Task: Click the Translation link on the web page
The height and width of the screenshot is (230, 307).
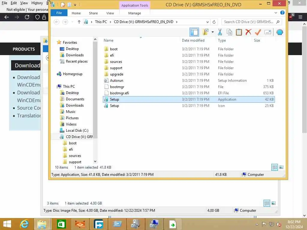Action: tap(29, 116)
